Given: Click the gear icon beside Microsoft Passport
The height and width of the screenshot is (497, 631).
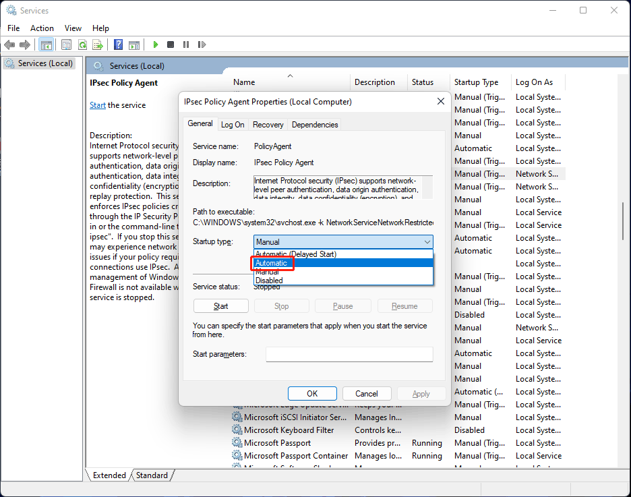Looking at the screenshot, I should 237,442.
